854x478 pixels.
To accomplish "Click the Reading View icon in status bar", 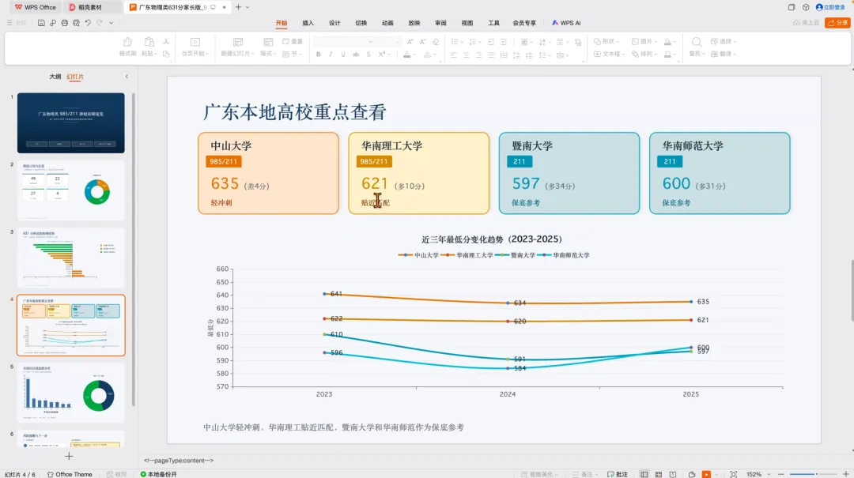I will (x=673, y=474).
